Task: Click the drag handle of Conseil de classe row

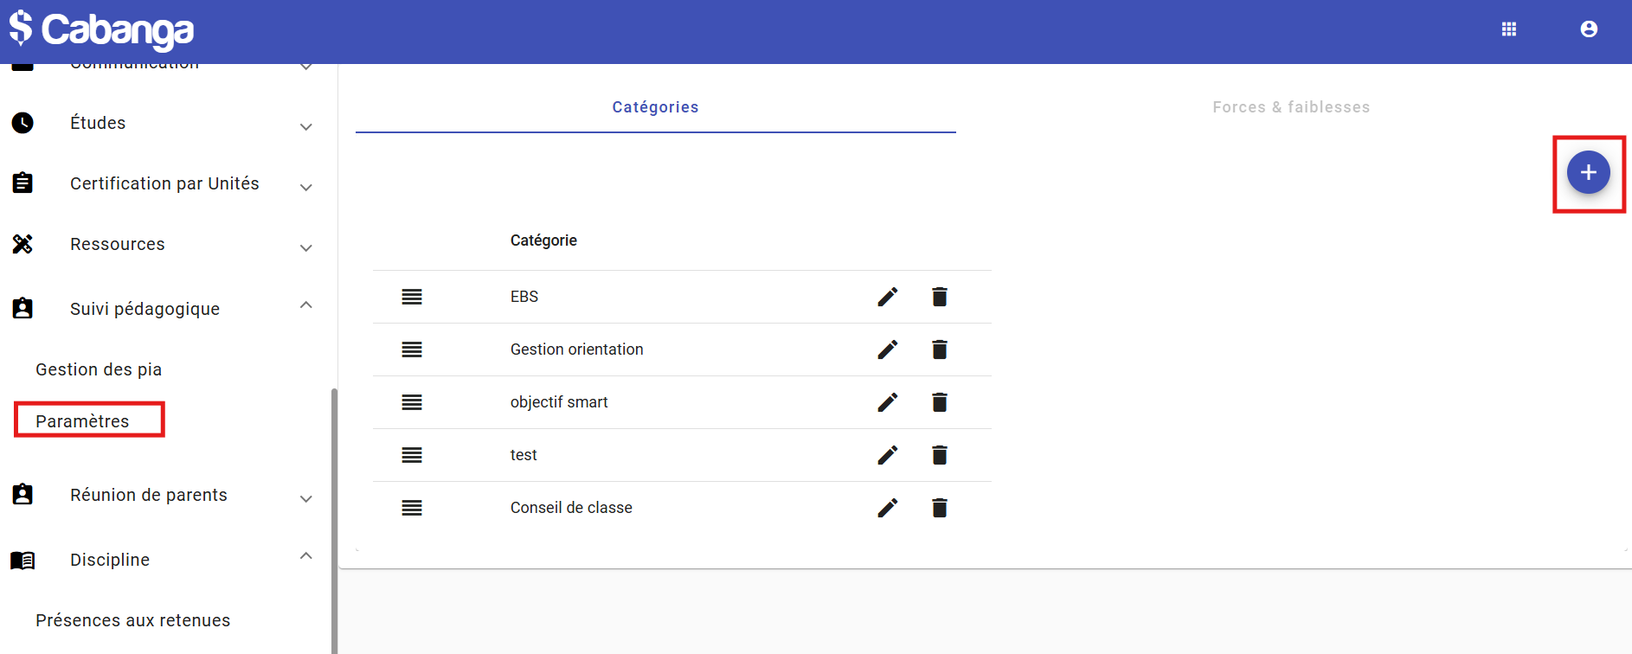Action: [412, 508]
